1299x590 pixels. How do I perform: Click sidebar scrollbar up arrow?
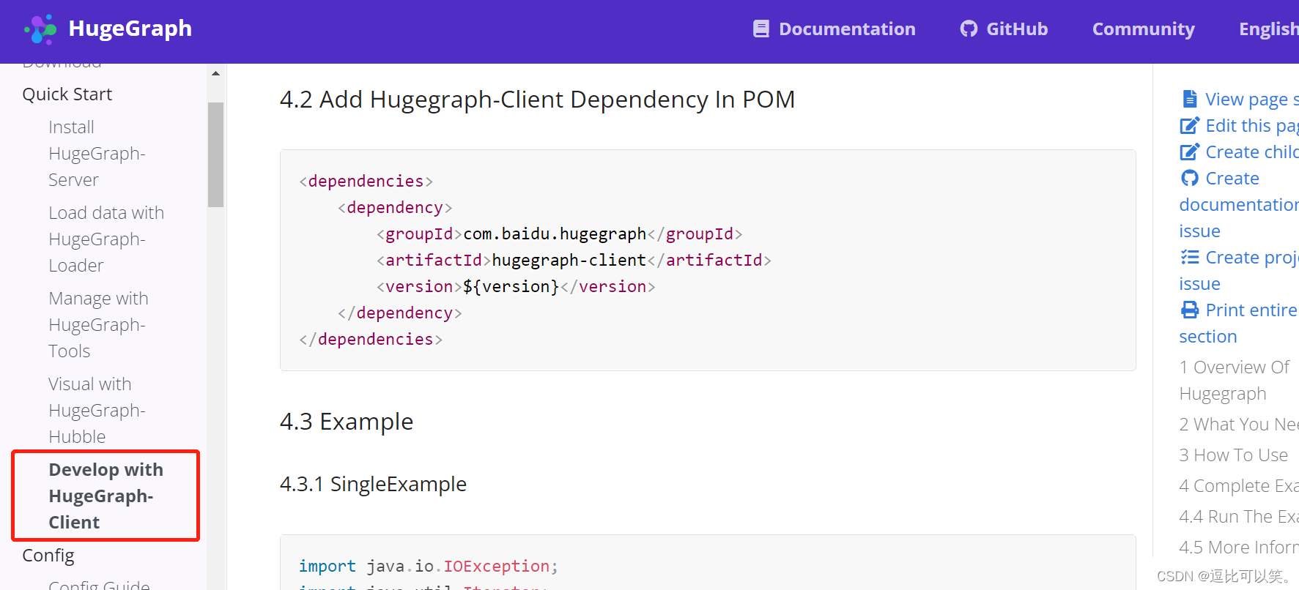215,73
